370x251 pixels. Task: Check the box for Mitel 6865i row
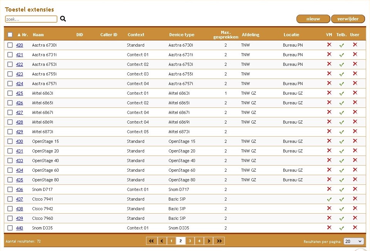(x=10, y=103)
